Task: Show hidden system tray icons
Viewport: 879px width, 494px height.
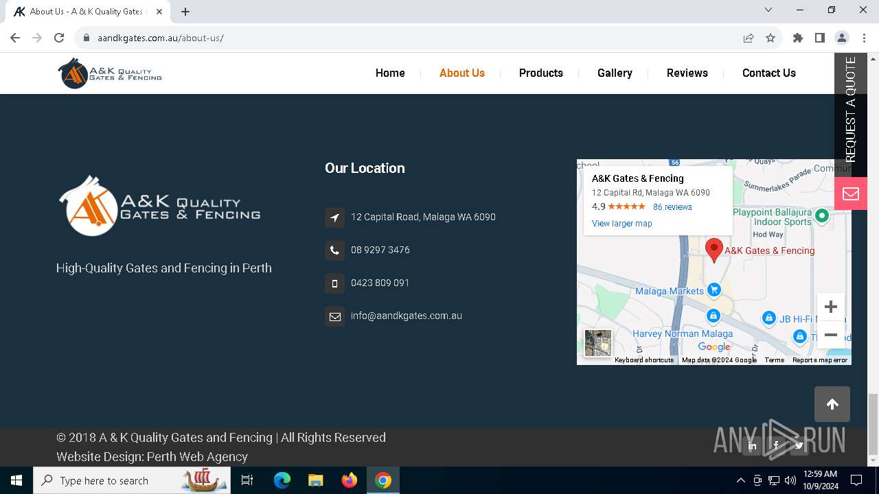Action: (x=740, y=480)
